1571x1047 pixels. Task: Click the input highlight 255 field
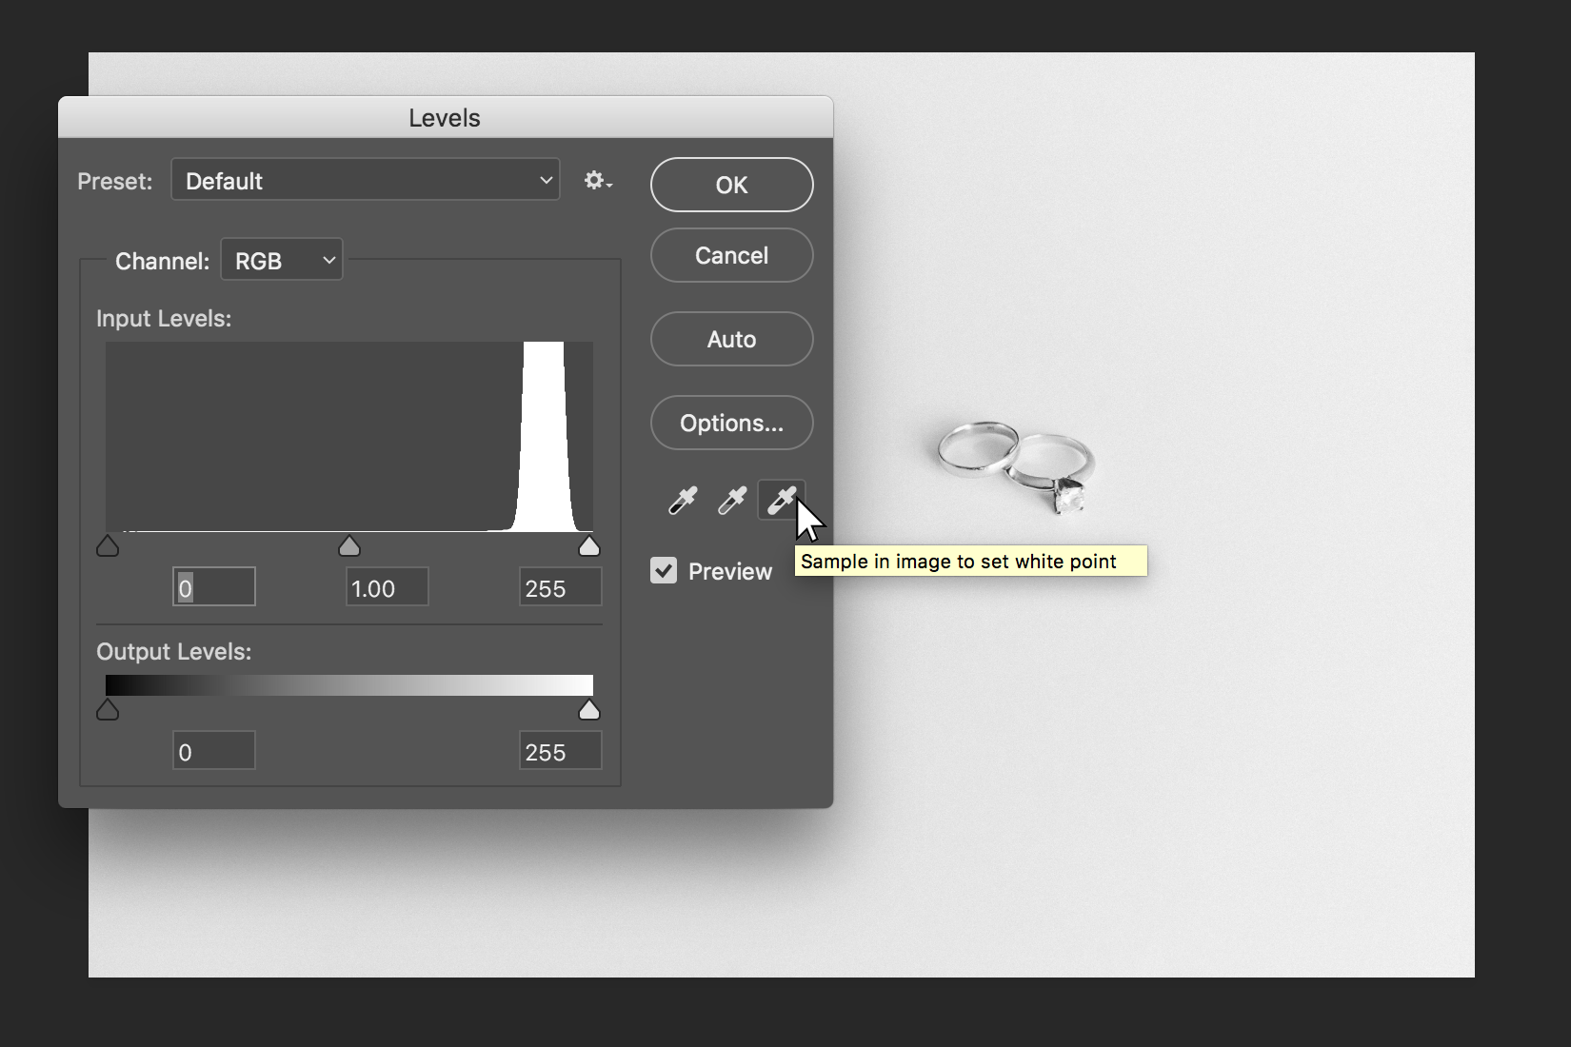560,588
